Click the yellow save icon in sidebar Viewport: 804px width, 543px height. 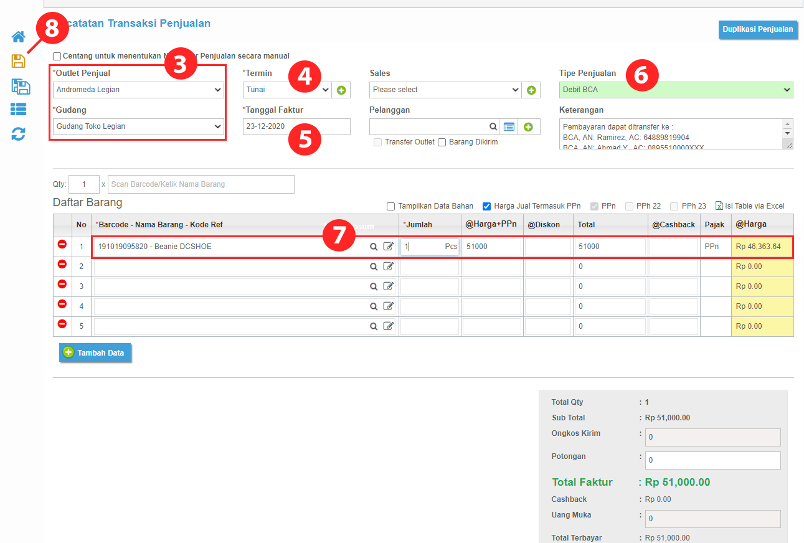[x=19, y=61]
